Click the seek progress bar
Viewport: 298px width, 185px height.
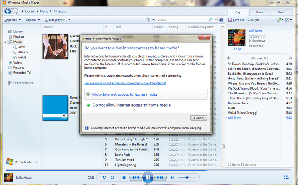tap(148, 170)
